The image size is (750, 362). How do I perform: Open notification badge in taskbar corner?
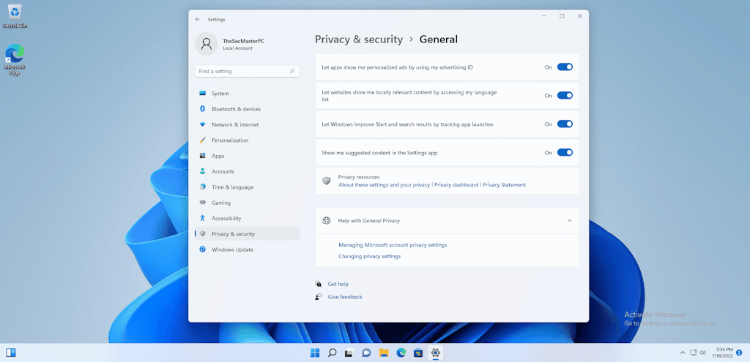739,353
